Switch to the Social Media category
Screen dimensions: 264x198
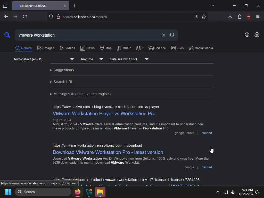[x=201, y=48]
